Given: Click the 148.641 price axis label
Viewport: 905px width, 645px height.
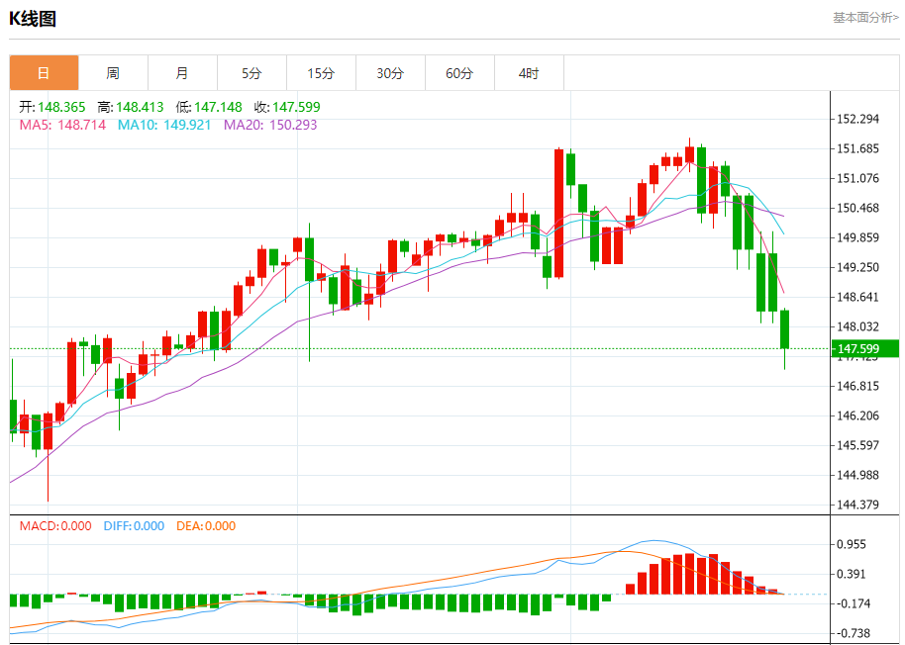Looking at the screenshot, I should [x=857, y=298].
